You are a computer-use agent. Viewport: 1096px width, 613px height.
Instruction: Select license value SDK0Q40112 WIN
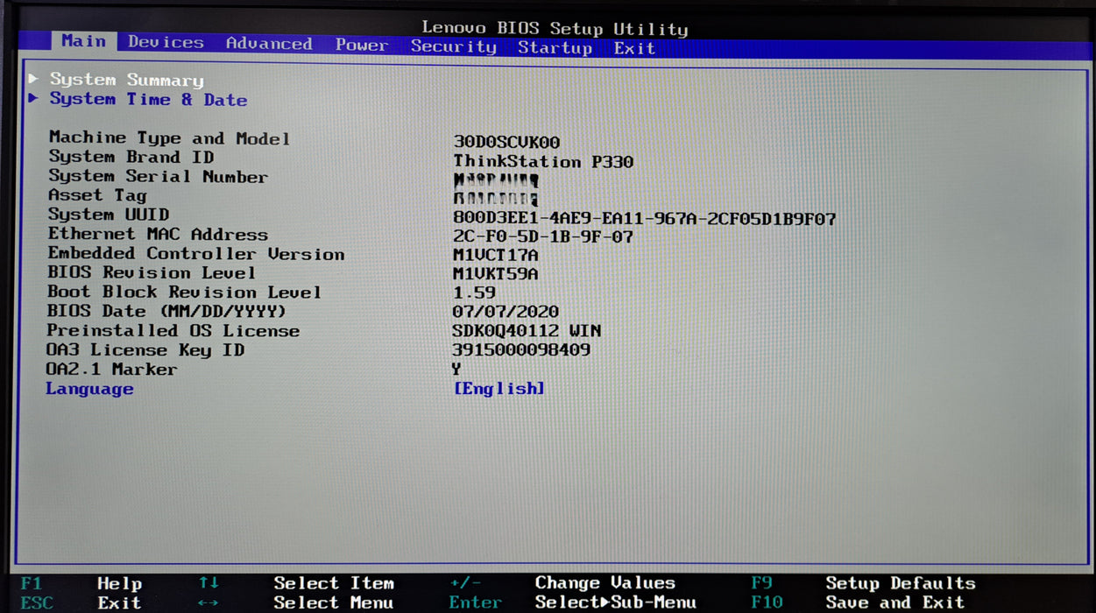(x=527, y=331)
